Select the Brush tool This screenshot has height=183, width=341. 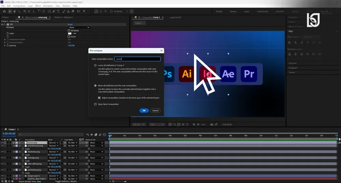(x=64, y=11)
